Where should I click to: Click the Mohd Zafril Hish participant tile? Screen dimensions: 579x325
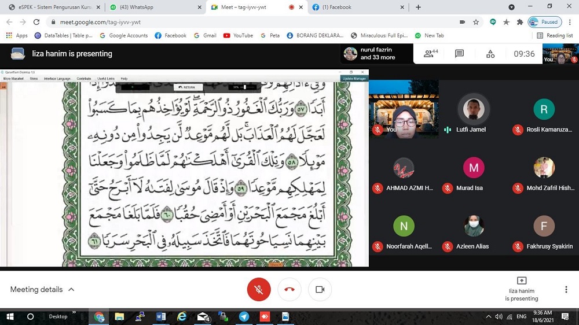pyautogui.click(x=544, y=168)
